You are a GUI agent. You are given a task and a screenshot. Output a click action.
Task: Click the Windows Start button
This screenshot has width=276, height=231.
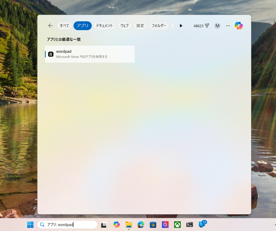pos(30,224)
